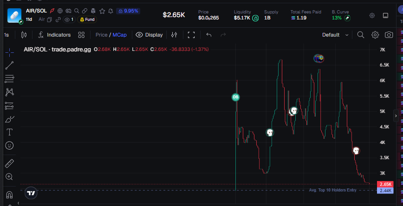The height and width of the screenshot is (206, 403).
Task: Take a chart snapshot with camera icon
Action: pos(389,35)
